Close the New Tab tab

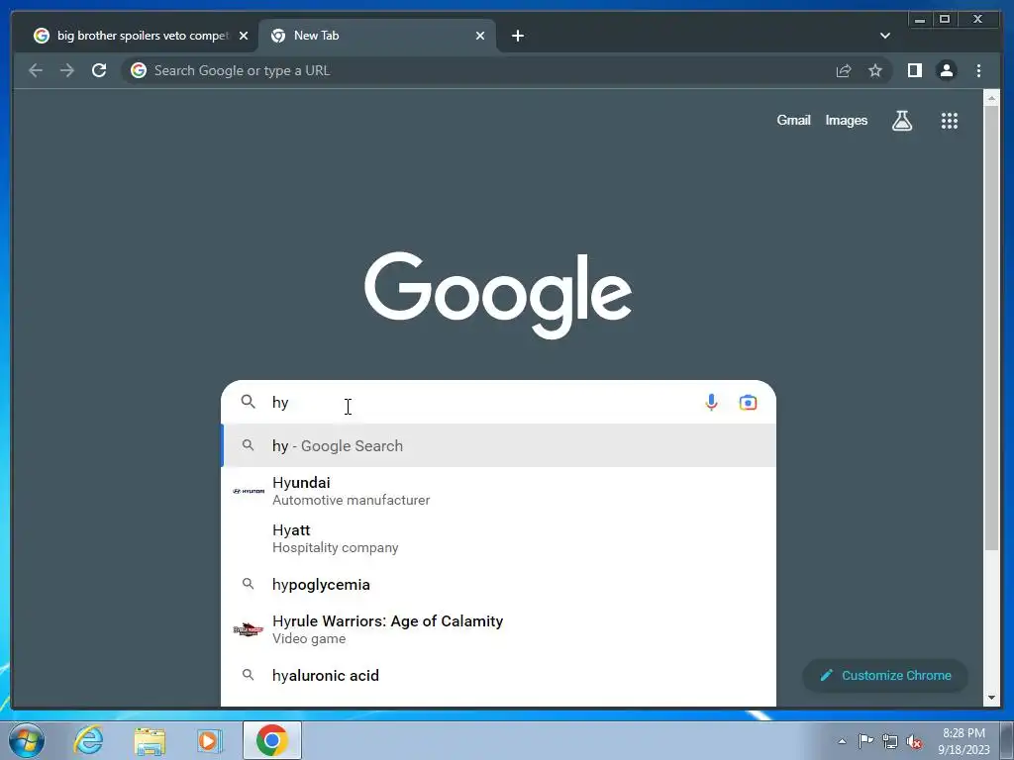point(480,36)
